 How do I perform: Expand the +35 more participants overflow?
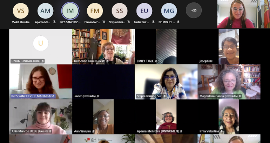pyautogui.click(x=194, y=10)
